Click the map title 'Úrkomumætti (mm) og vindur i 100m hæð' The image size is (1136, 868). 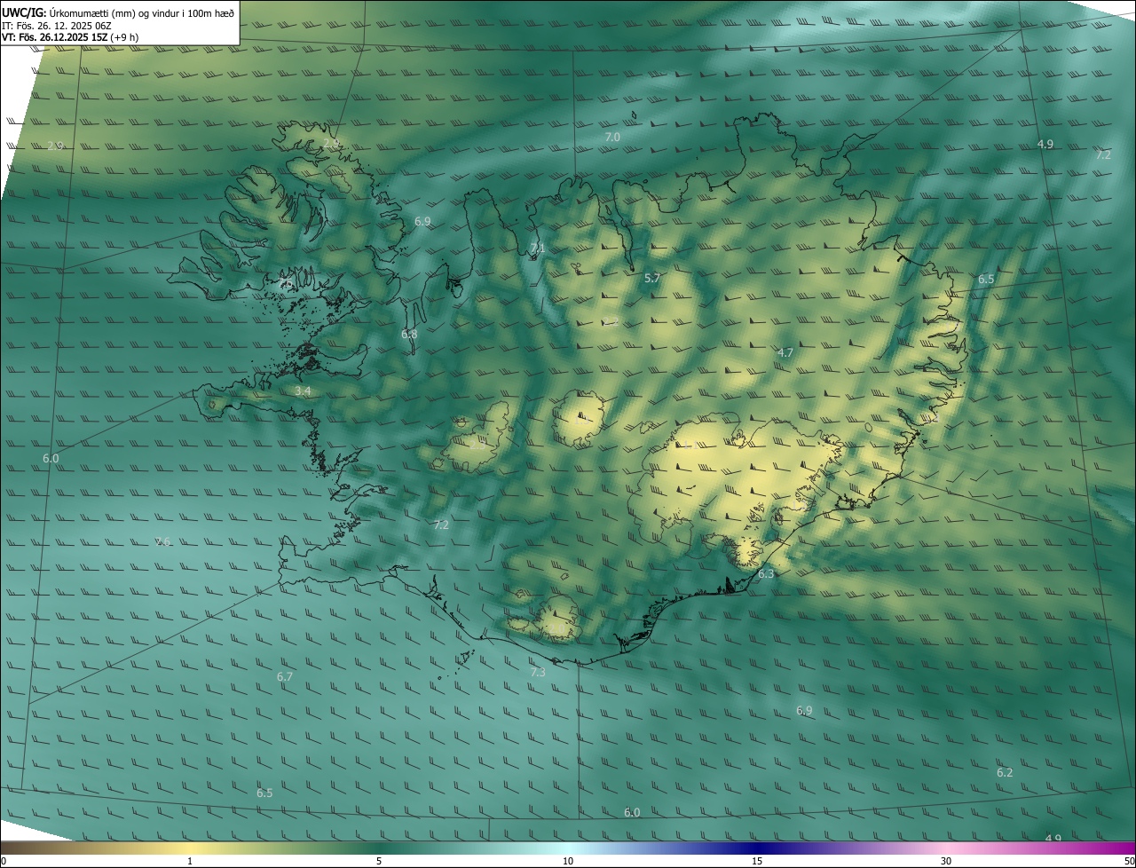142,12
